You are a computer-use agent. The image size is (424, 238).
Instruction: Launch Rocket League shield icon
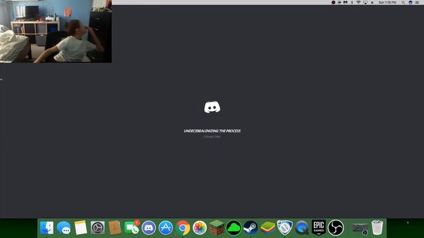(x=285, y=227)
